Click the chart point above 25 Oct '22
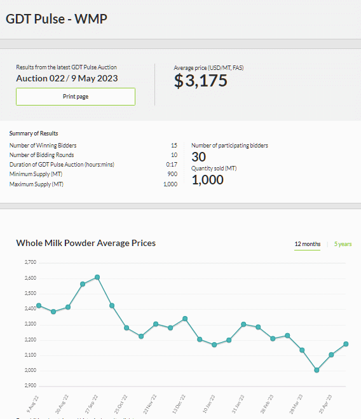Screen dimensions: 361x419 tap(126, 327)
